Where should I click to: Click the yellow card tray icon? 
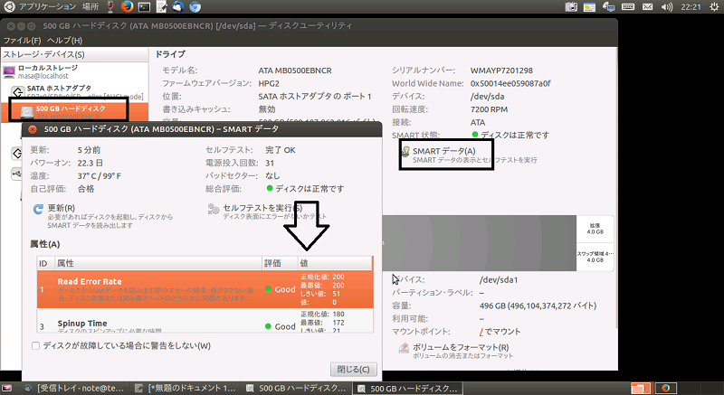point(589,7)
